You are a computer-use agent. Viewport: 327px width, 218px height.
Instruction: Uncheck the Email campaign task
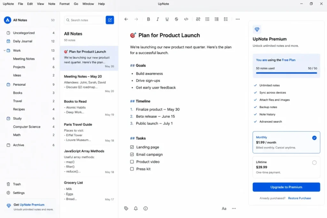[x=132, y=154]
